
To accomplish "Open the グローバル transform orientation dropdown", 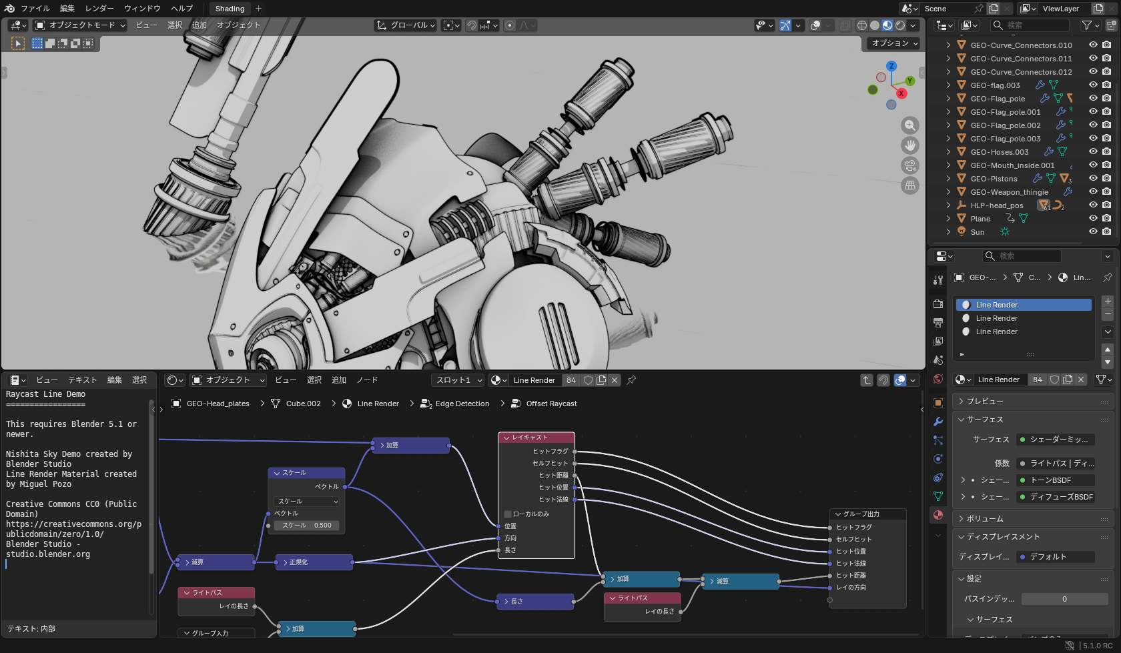I will coord(405,25).
